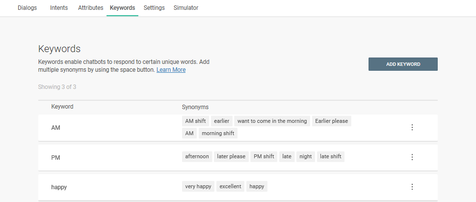
Task: Switch to the Dialogs tab
Action: (x=27, y=8)
